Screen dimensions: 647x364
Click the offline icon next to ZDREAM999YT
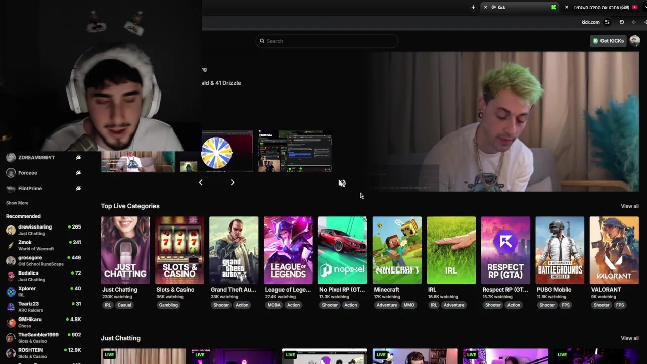coord(78,158)
